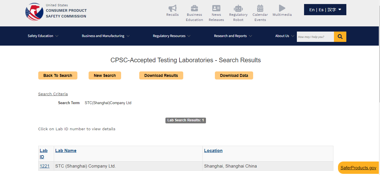
Task: Open News Releases icon
Action: 216,8
